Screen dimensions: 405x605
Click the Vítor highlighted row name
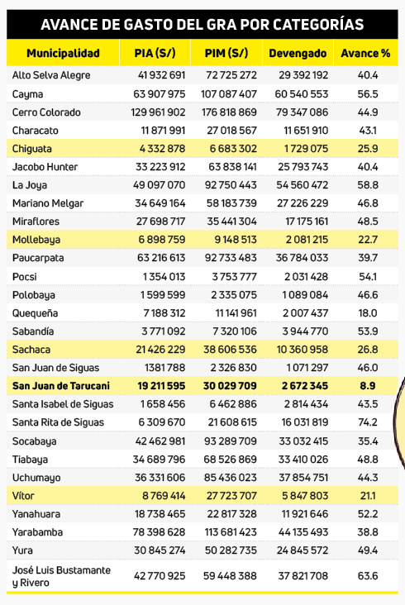tap(23, 496)
